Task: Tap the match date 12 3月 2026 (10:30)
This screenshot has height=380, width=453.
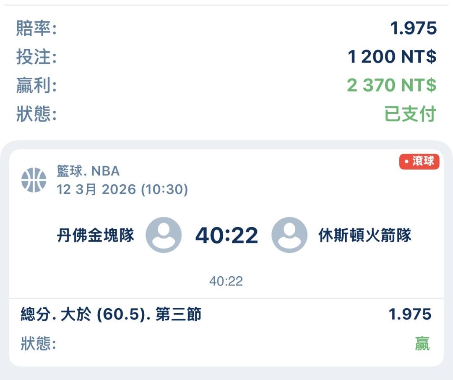Action: (122, 189)
